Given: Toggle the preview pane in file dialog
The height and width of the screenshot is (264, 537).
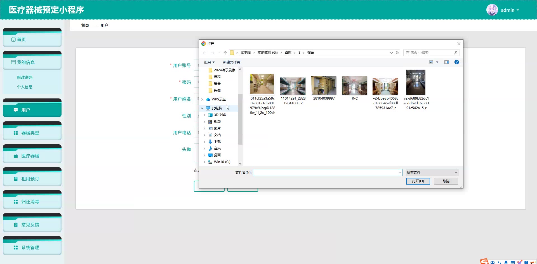Looking at the screenshot, I should tap(447, 62).
